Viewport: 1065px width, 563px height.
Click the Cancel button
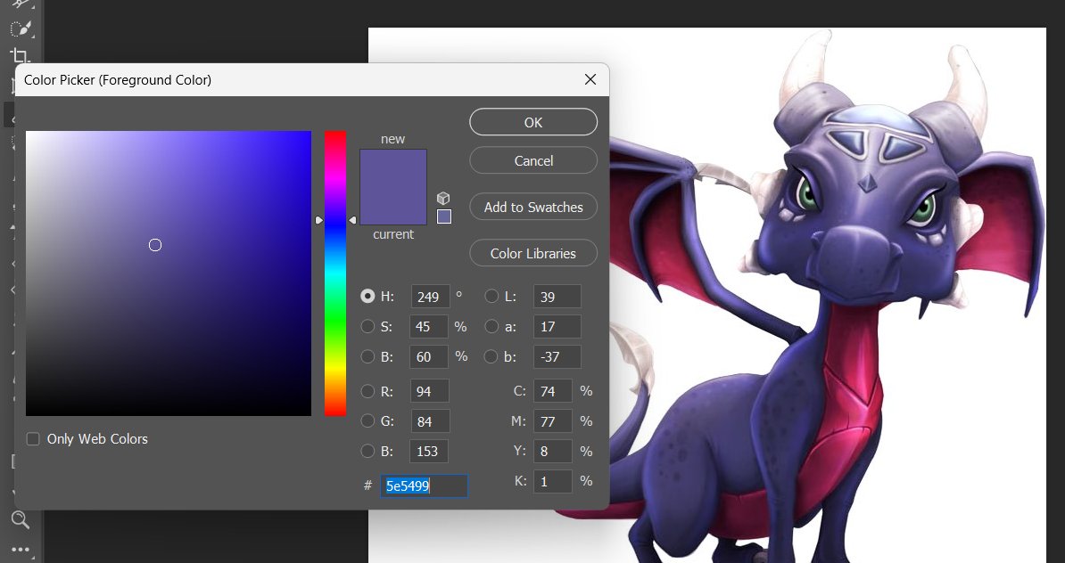(533, 160)
